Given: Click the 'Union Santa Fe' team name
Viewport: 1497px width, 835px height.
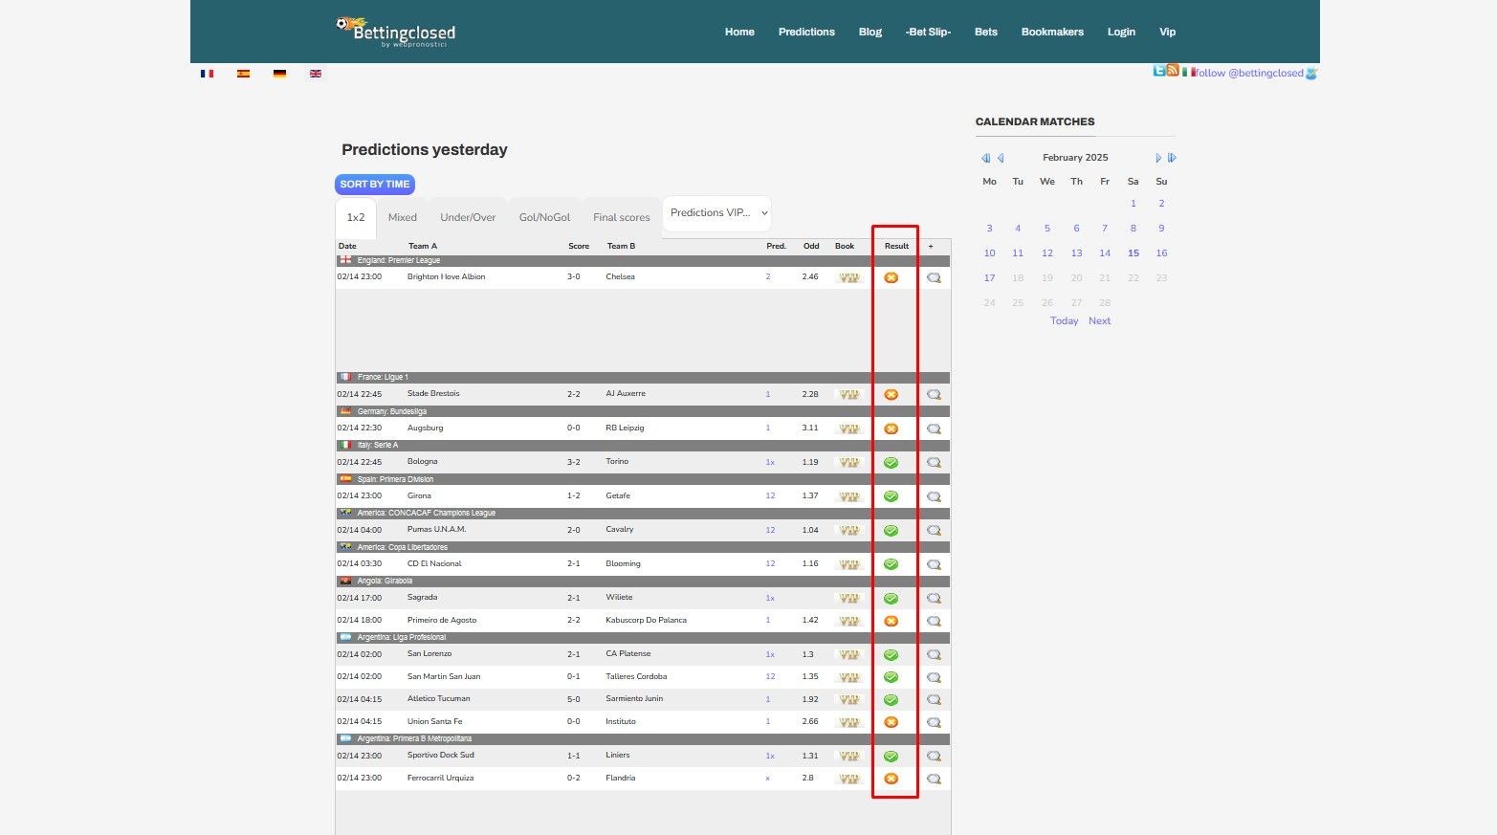Looking at the screenshot, I should click(434, 721).
